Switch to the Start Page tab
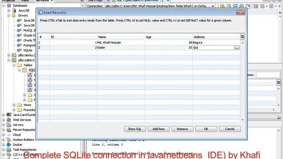The image size is (283, 159). tap(96, 1)
